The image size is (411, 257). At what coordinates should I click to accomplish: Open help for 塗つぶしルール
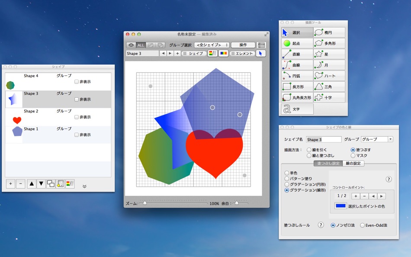tap(321, 225)
